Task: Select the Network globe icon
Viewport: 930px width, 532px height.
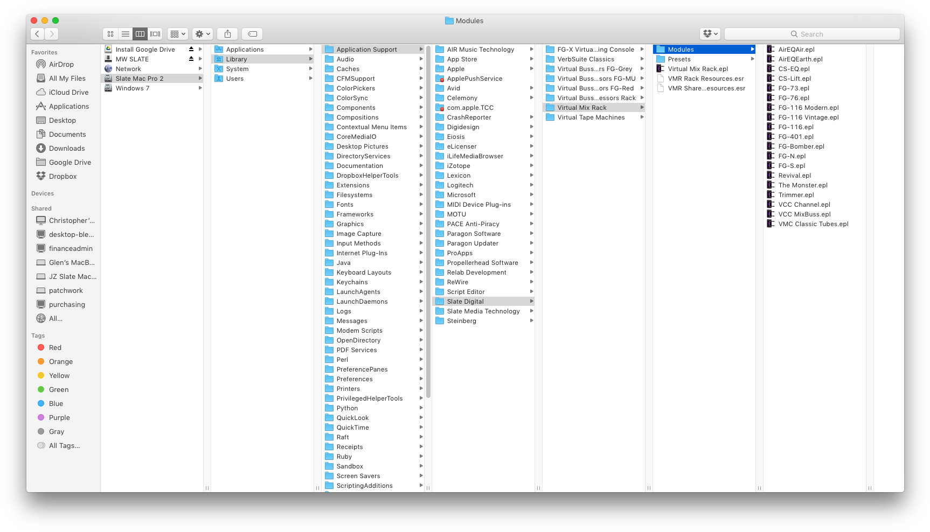Action: click(x=108, y=68)
